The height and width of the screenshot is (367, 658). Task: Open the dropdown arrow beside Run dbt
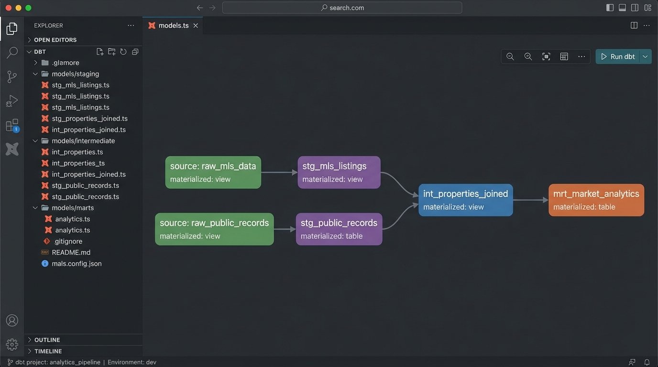pos(645,56)
